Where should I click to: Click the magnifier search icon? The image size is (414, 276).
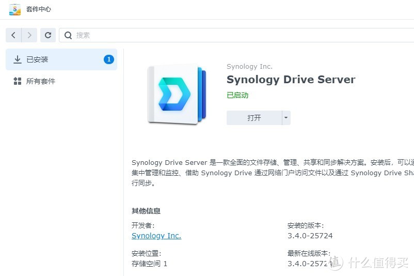point(68,35)
